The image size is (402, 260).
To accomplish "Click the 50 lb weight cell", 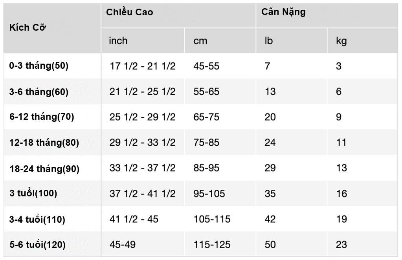I will click(270, 245).
